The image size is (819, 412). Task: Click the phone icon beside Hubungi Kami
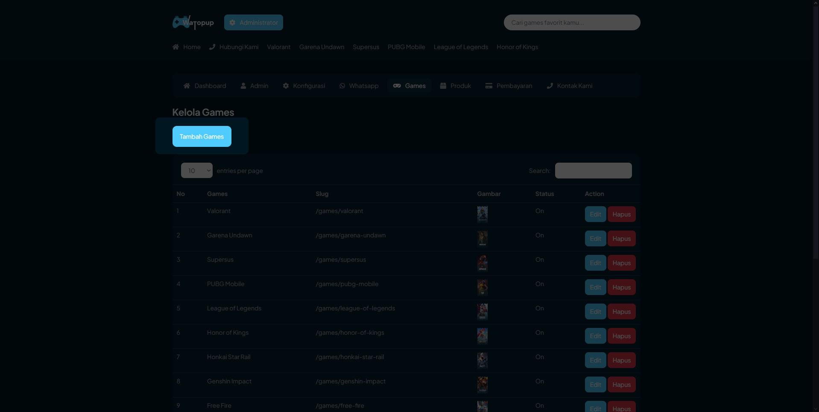tap(212, 47)
